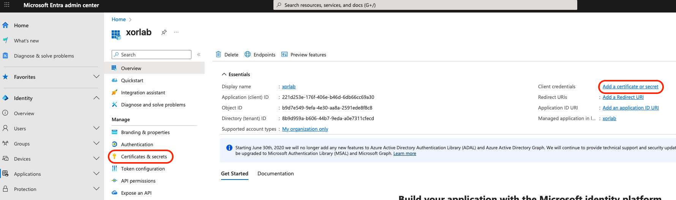Click the API permissions icon

pyautogui.click(x=114, y=180)
